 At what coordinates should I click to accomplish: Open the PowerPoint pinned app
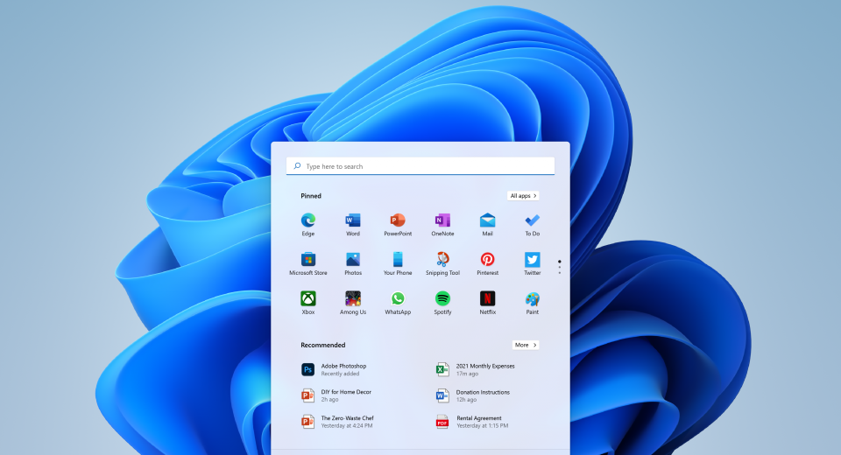tap(398, 220)
